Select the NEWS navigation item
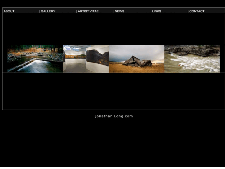Viewport: 225px width, 169px height. 119,11
